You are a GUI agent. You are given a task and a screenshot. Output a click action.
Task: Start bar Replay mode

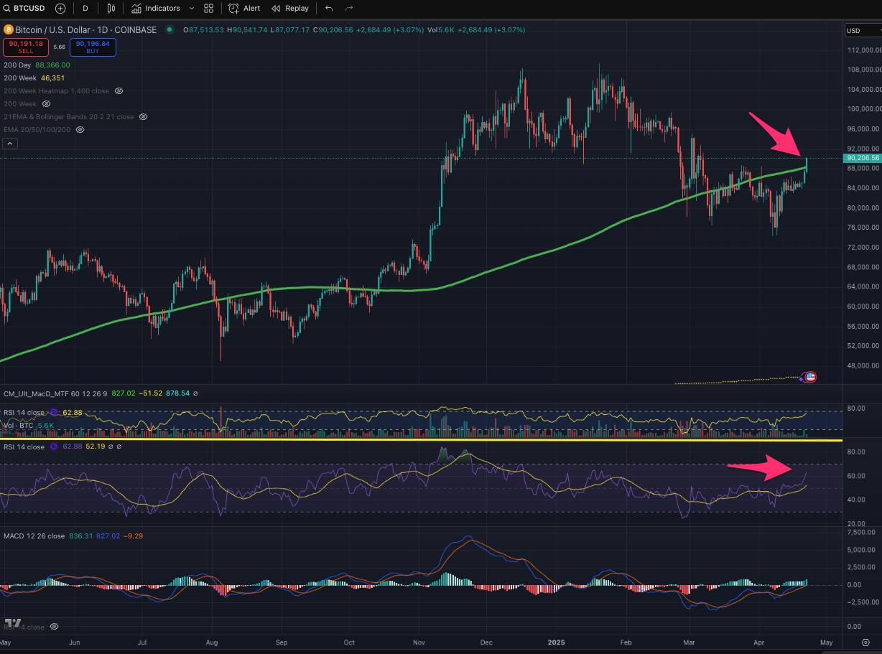289,8
